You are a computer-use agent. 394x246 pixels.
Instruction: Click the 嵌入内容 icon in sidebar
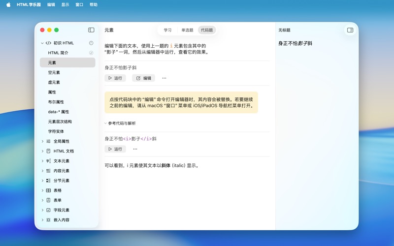48,220
